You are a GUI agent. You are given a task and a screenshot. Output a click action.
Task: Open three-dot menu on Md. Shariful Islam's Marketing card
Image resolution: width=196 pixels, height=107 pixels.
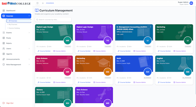[x=110, y=58]
